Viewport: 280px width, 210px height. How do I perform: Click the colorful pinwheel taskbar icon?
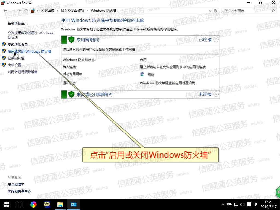pyautogui.click(x=33, y=204)
